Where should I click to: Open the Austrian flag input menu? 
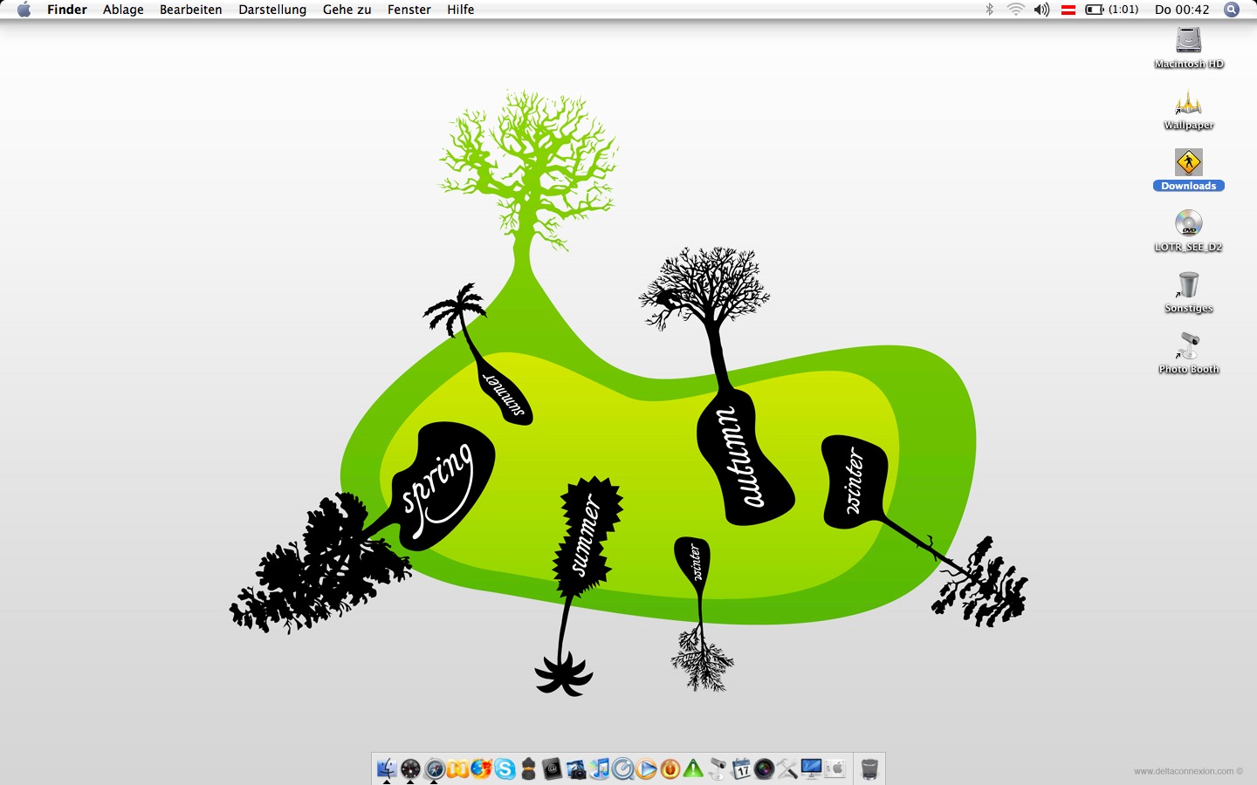[1068, 10]
